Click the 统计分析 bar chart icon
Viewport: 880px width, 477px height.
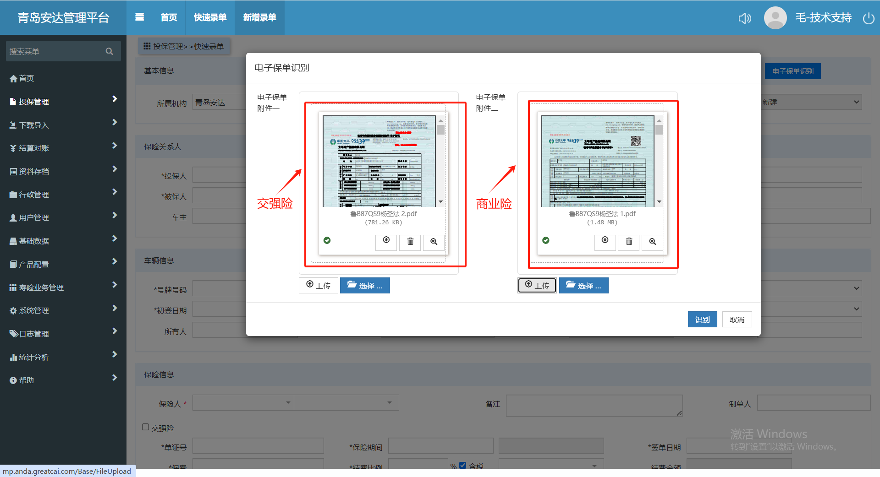(13, 357)
